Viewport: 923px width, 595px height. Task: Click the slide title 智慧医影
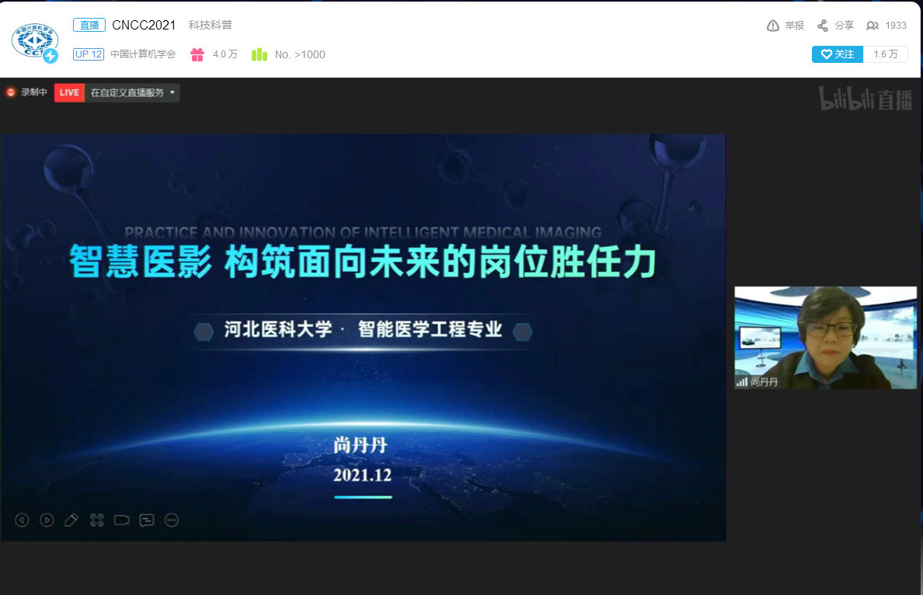click(140, 262)
